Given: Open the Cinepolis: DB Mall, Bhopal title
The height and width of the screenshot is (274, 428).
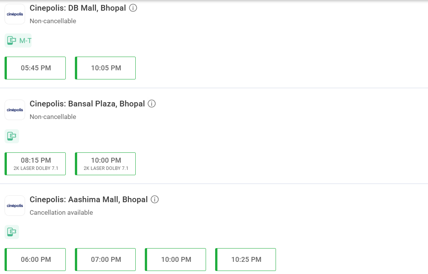Looking at the screenshot, I should point(78,8).
